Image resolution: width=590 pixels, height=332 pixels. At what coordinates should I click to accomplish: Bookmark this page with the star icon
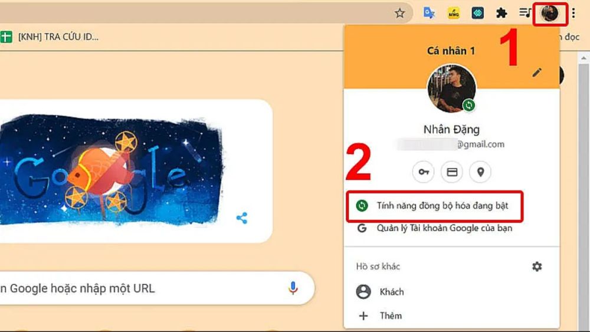click(399, 13)
